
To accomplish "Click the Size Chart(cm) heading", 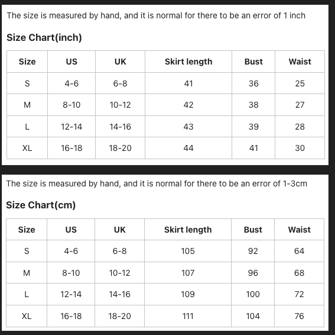I will (41, 205).
